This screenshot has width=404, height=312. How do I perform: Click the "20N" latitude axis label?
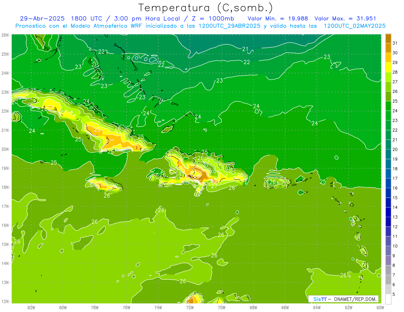5,149
